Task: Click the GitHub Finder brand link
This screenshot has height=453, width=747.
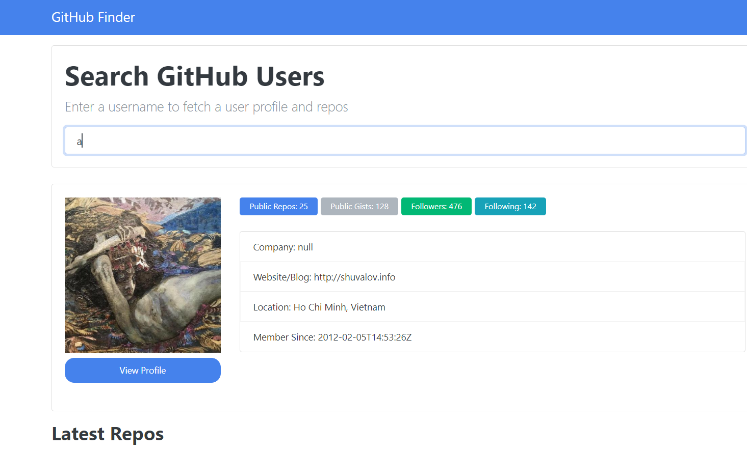Action: click(x=93, y=17)
